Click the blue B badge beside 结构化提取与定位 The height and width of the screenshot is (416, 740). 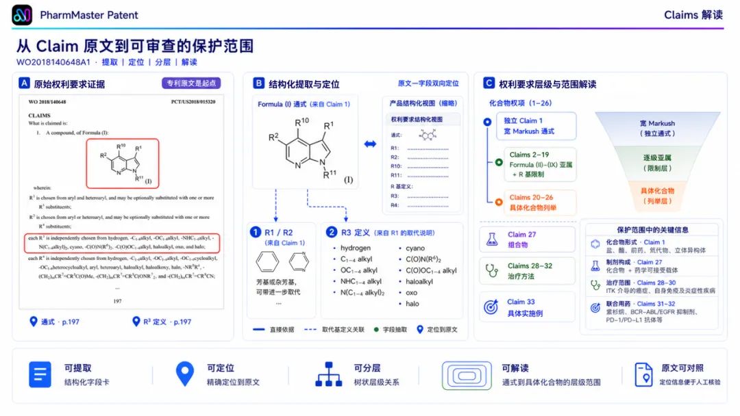coord(258,83)
